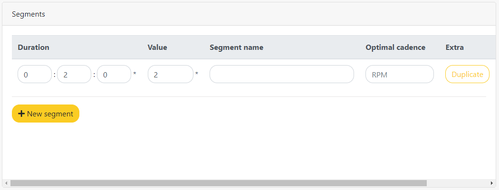Click into the Duration seconds field
Screen dimensions: 499x190
tap(114, 74)
